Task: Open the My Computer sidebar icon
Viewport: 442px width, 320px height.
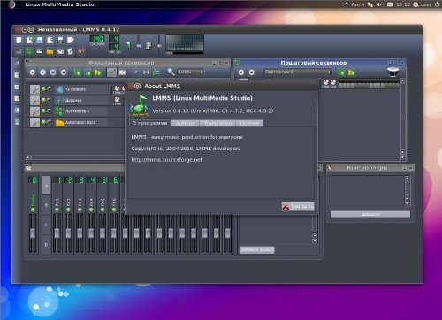Action: (17, 121)
